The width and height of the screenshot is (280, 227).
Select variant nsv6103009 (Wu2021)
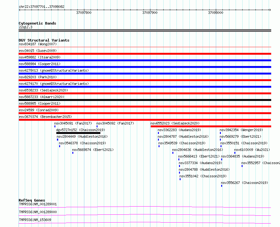tap(252, 150)
